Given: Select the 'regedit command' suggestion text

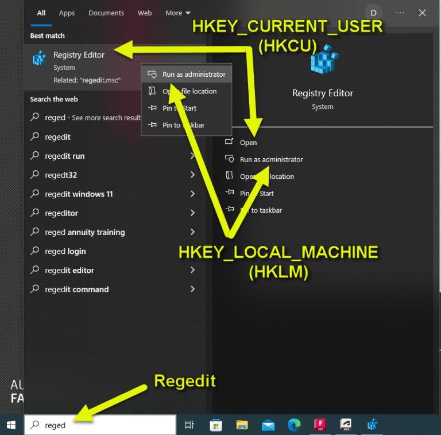Looking at the screenshot, I should coord(76,289).
